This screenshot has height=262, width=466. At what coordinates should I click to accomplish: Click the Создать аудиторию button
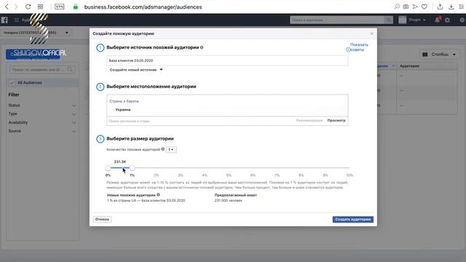click(x=352, y=219)
